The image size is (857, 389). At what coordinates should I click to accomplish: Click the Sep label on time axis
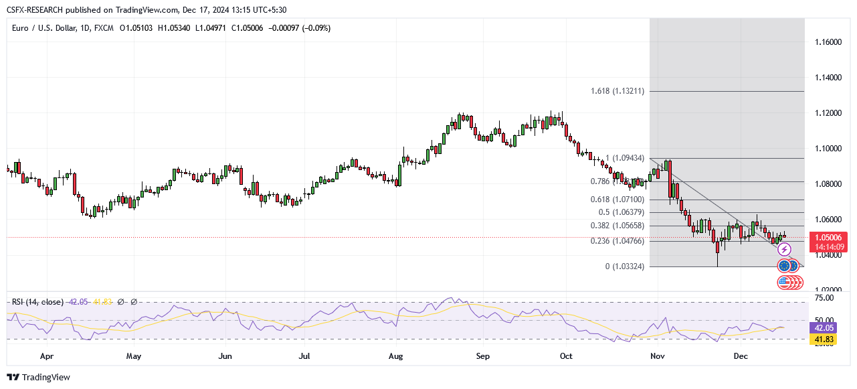pyautogui.click(x=482, y=356)
